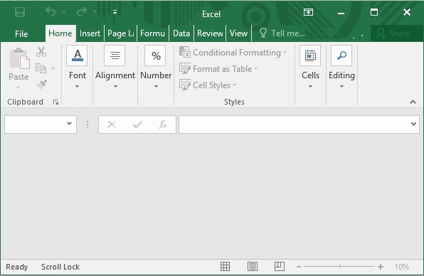Click the zoom out minus button

pyautogui.click(x=299, y=267)
